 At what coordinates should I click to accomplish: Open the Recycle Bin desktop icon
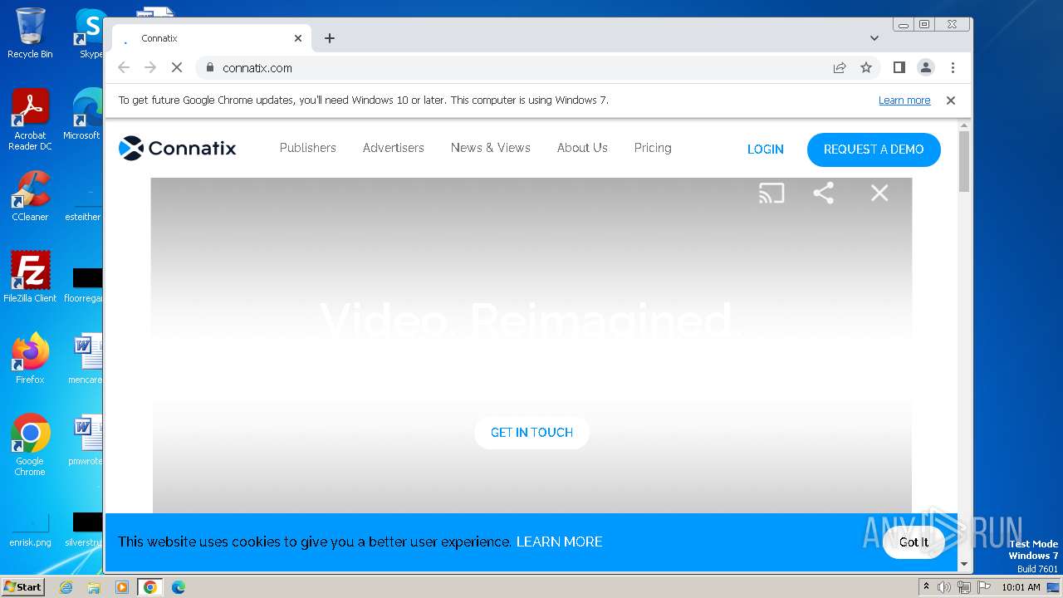pyautogui.click(x=30, y=33)
